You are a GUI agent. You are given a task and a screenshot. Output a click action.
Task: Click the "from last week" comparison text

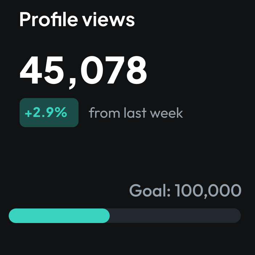pyautogui.click(x=136, y=113)
